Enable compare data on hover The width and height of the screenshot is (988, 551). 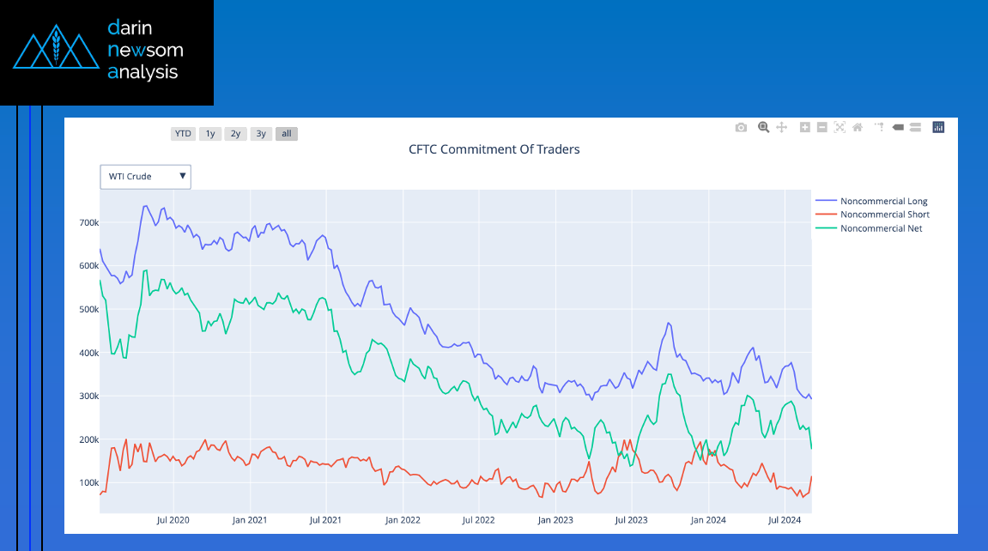(915, 127)
